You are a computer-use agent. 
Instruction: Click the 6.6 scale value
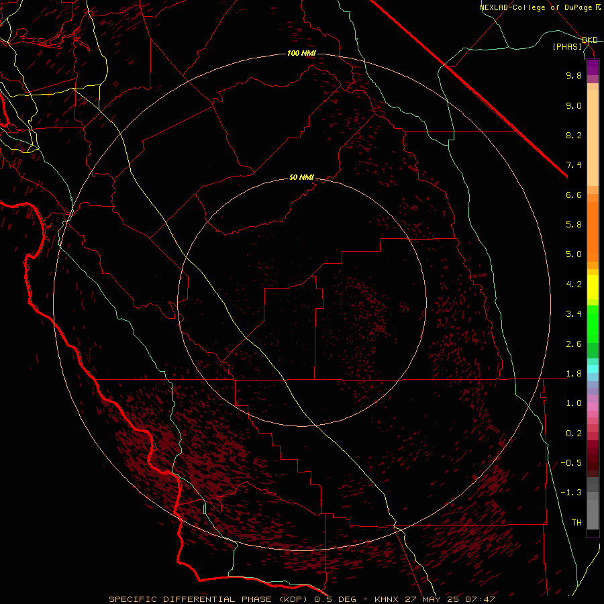click(574, 195)
